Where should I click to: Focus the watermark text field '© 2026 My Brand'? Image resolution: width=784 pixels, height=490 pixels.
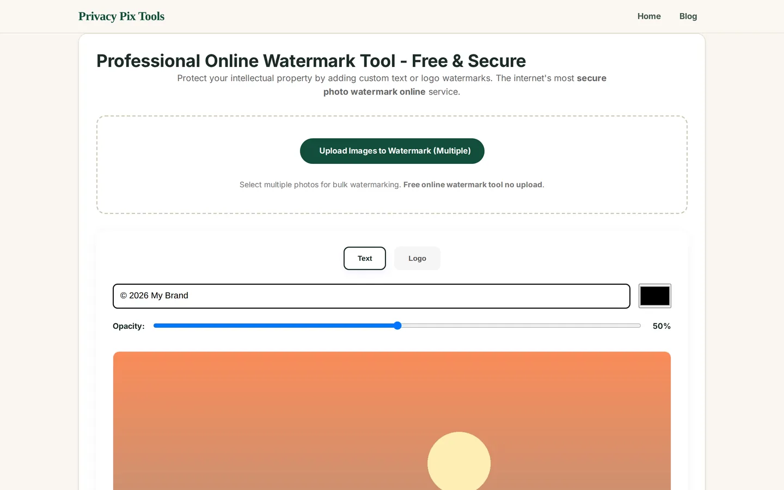coord(371,296)
